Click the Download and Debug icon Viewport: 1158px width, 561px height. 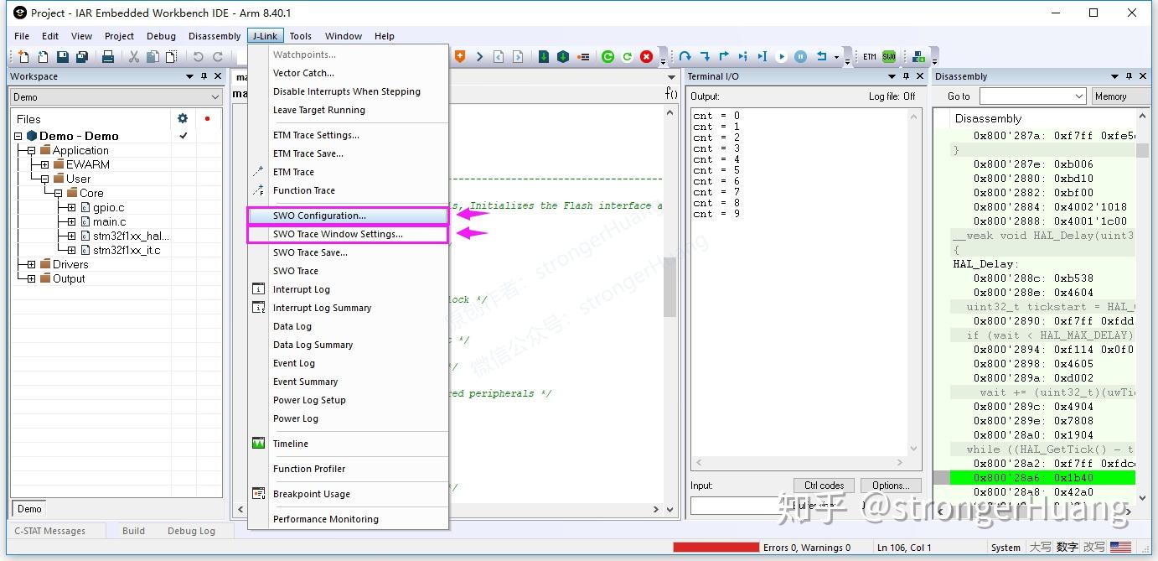[x=544, y=56]
